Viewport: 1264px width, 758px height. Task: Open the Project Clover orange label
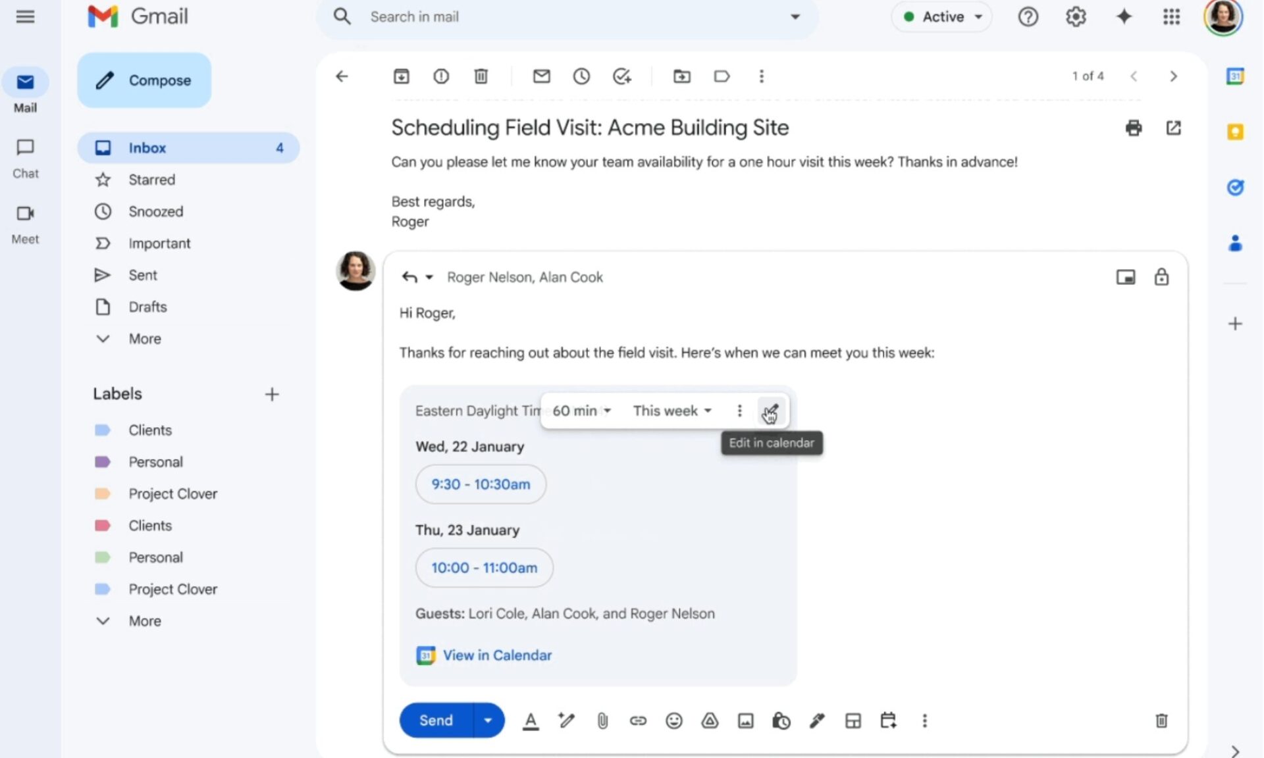[172, 493]
